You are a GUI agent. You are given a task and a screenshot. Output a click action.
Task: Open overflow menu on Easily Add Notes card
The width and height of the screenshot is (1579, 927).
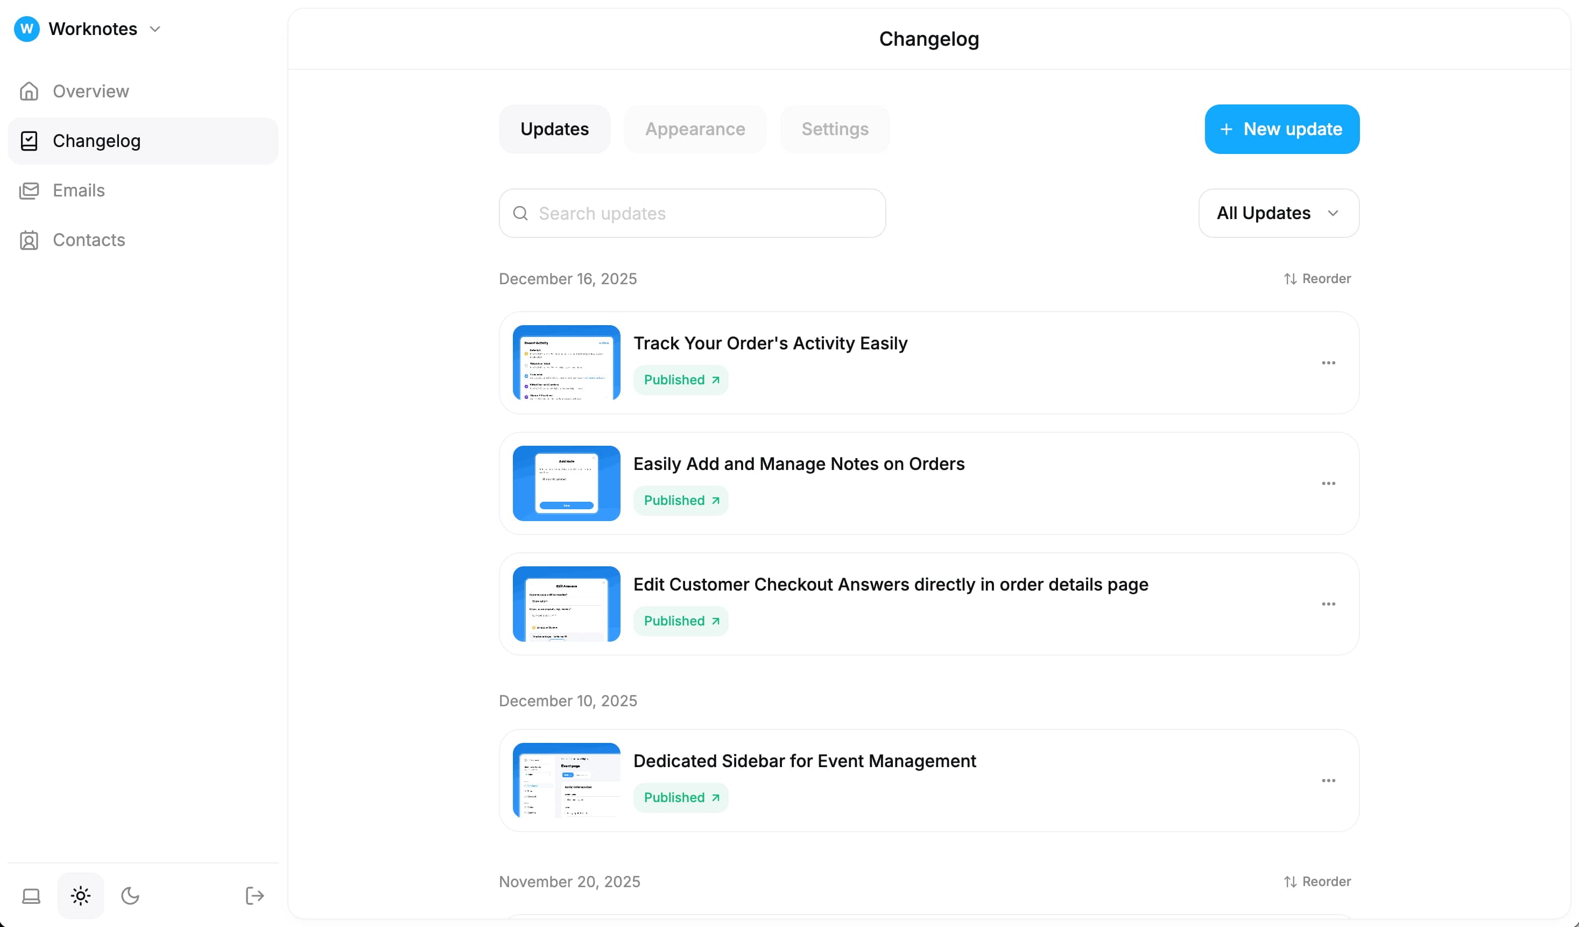point(1328,483)
